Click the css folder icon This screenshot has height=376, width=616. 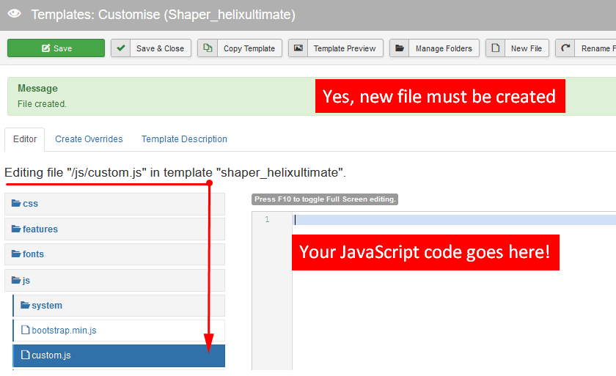point(16,203)
